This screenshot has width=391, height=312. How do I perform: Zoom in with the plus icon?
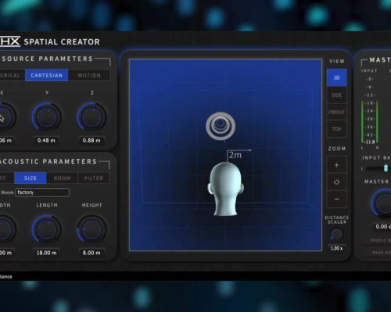(x=336, y=165)
